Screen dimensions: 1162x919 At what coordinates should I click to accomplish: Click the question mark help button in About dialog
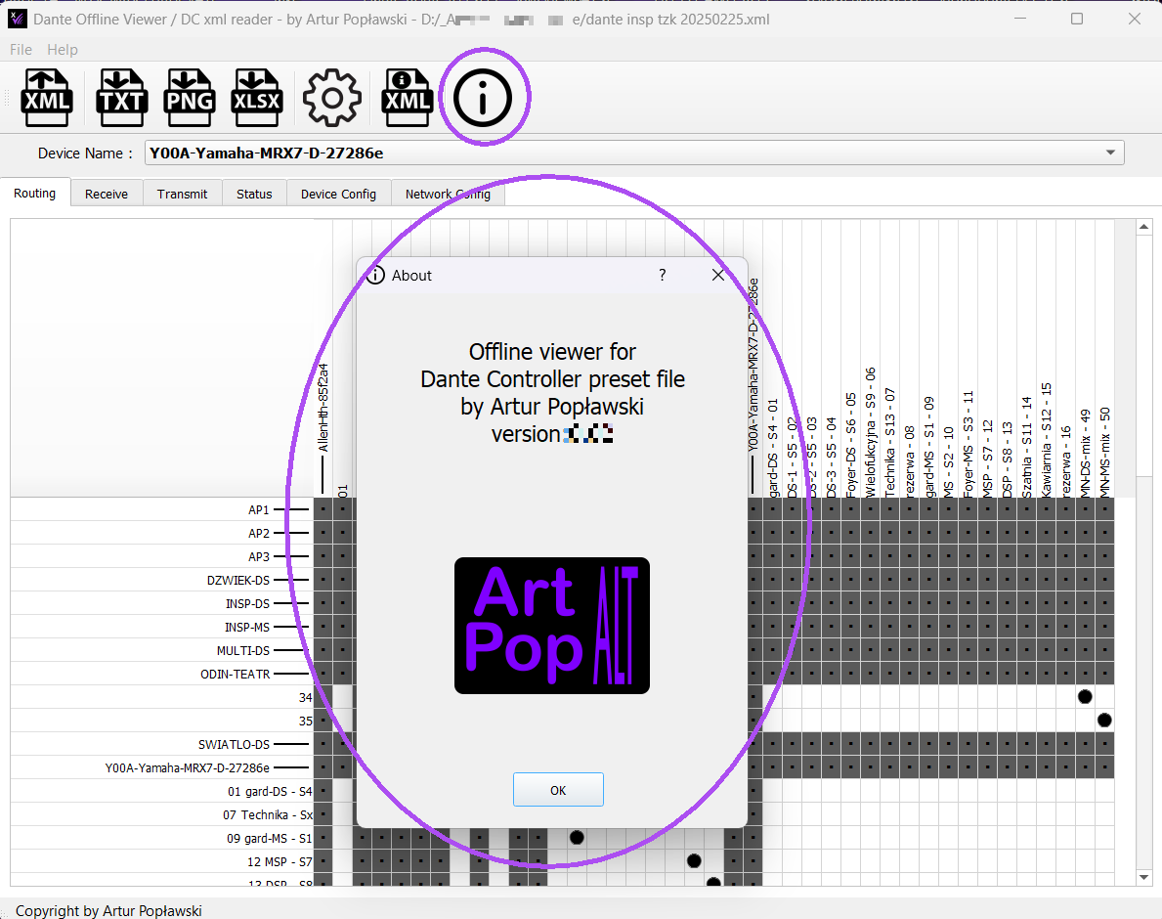[x=663, y=275]
